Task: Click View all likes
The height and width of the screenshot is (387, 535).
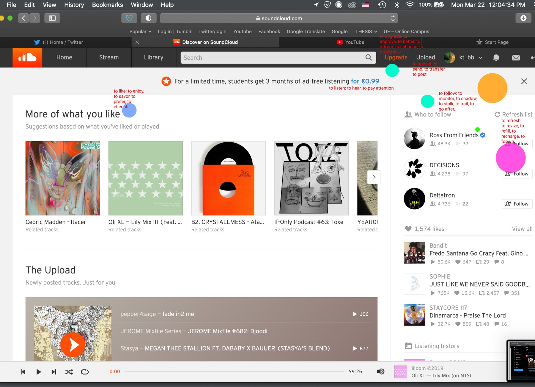Action: (522, 229)
